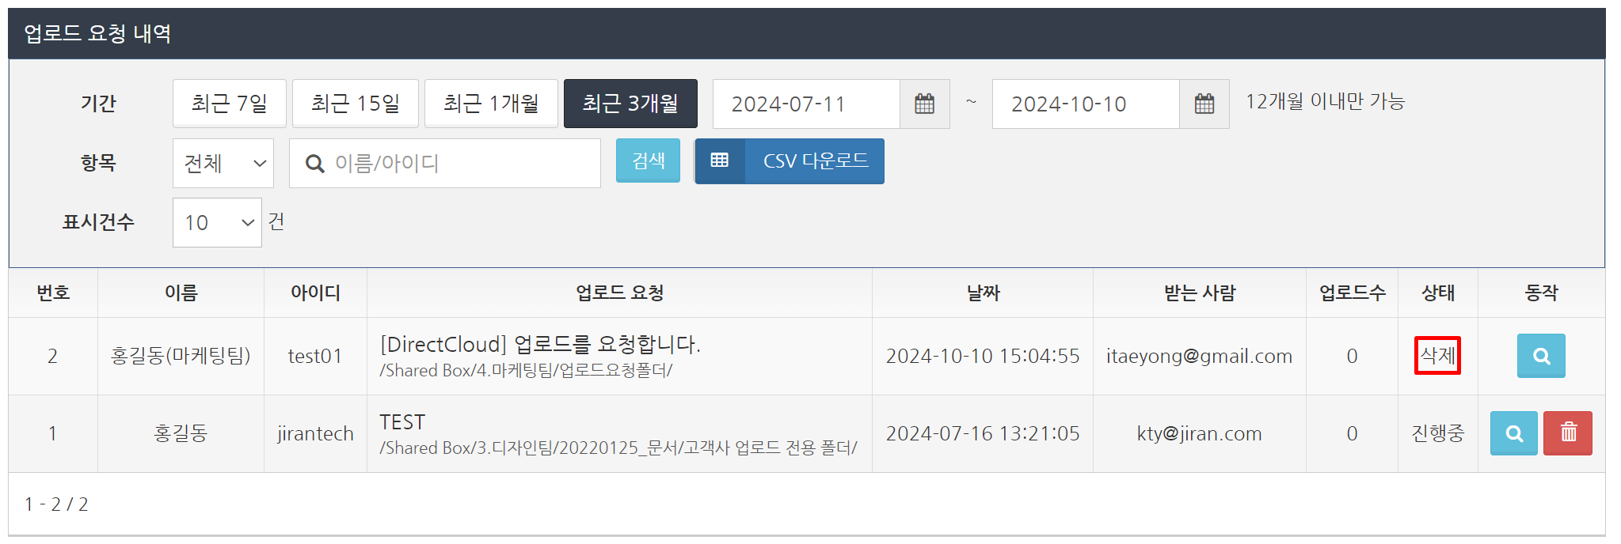Open the 전체 item dropdown
The width and height of the screenshot is (1621, 544).
tap(223, 164)
